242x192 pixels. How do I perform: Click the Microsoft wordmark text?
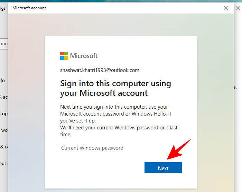[x=84, y=56]
